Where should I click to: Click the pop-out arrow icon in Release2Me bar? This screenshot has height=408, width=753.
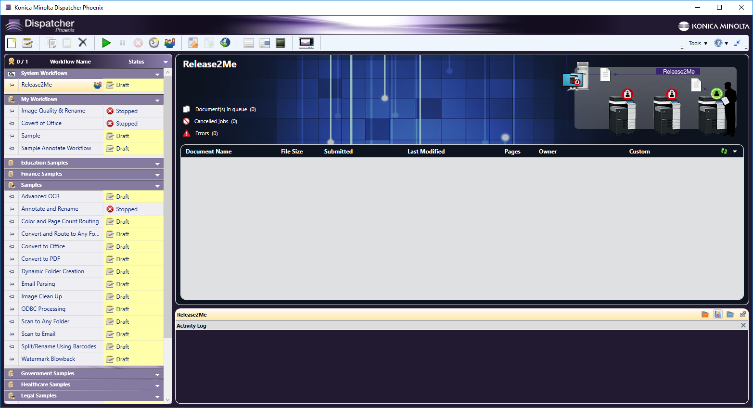[743, 315]
